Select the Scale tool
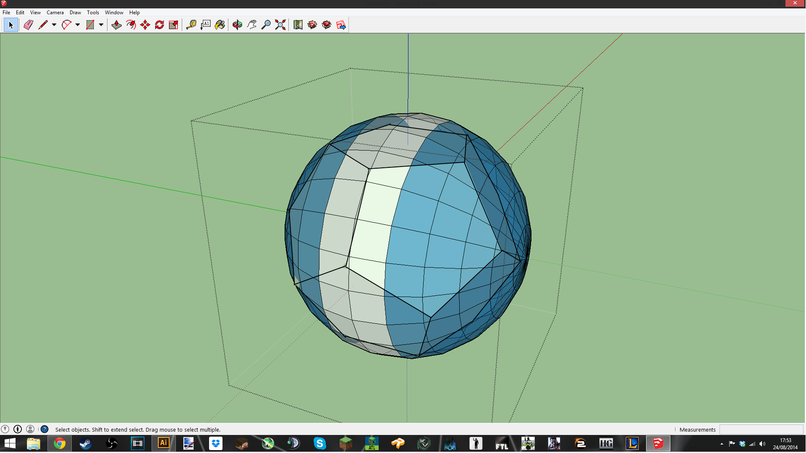Screen dimensions: 806x453 click(173, 25)
